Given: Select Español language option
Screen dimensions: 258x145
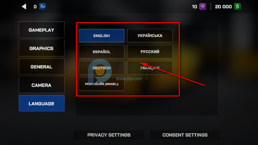Looking at the screenshot, I should [101, 52].
